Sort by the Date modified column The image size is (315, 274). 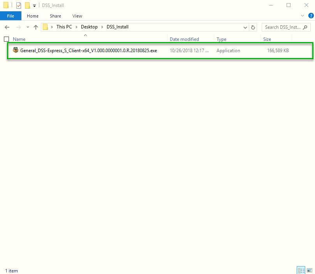184,39
